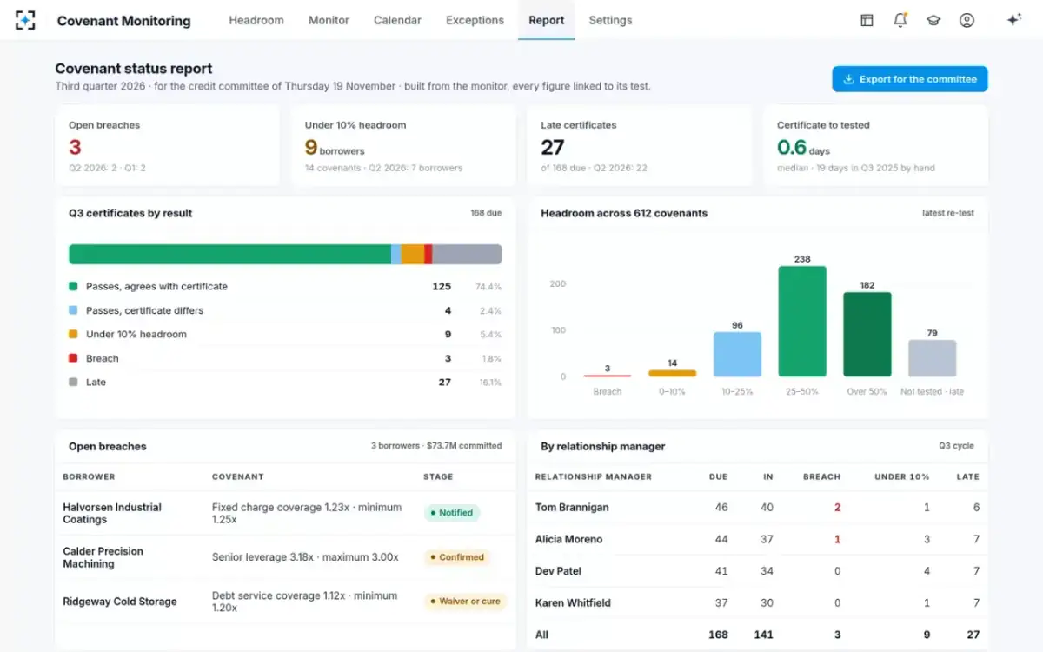1043x652 pixels.
Task: Go to the Settings tab
Action: click(610, 20)
